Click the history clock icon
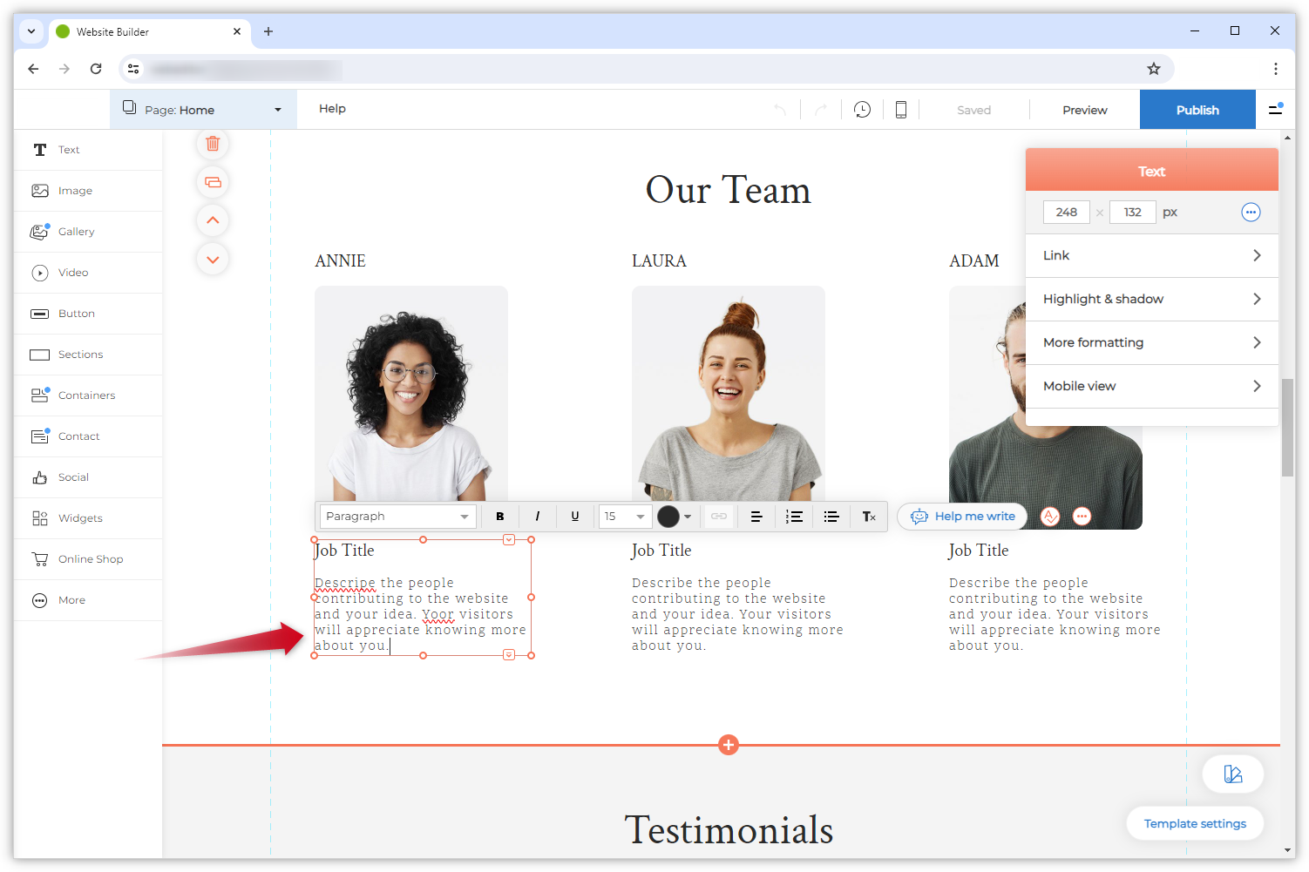The height and width of the screenshot is (872, 1309). 862,110
